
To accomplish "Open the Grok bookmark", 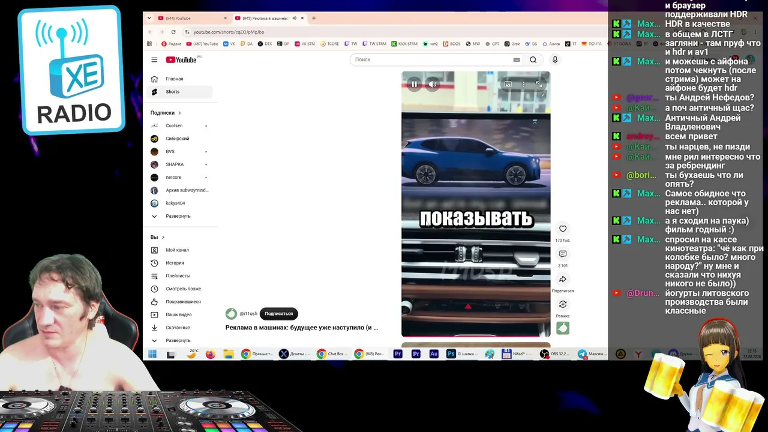I will 512,44.
